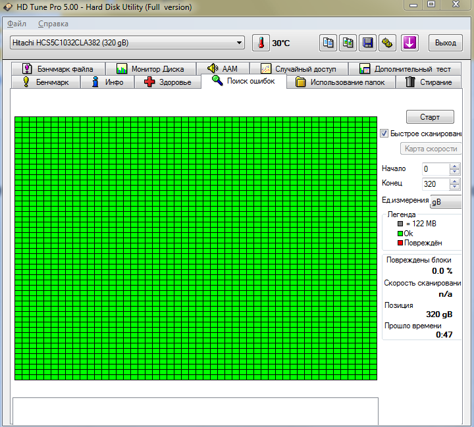This screenshot has height=427, width=474.
Task: Click the thermometer temperature icon
Action: [x=261, y=43]
